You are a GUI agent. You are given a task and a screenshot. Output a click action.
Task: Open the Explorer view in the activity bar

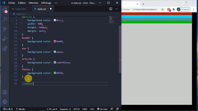coord(5,10)
